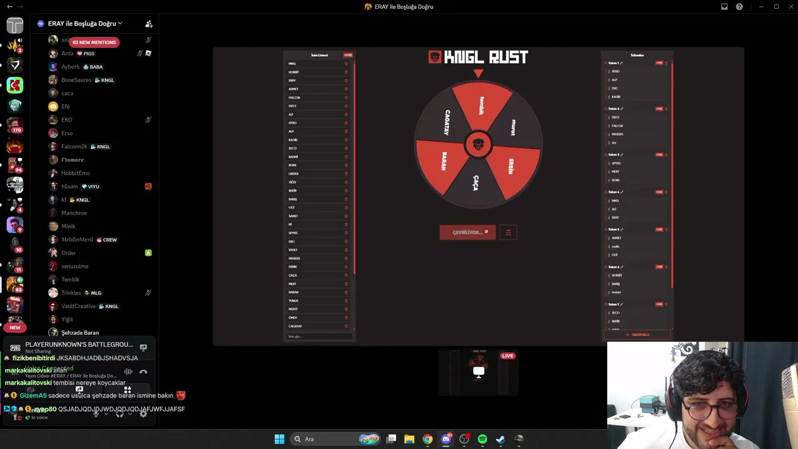The height and width of the screenshot is (449, 798).
Task: Delete Takım 6 with its trash icon
Action: (x=666, y=267)
